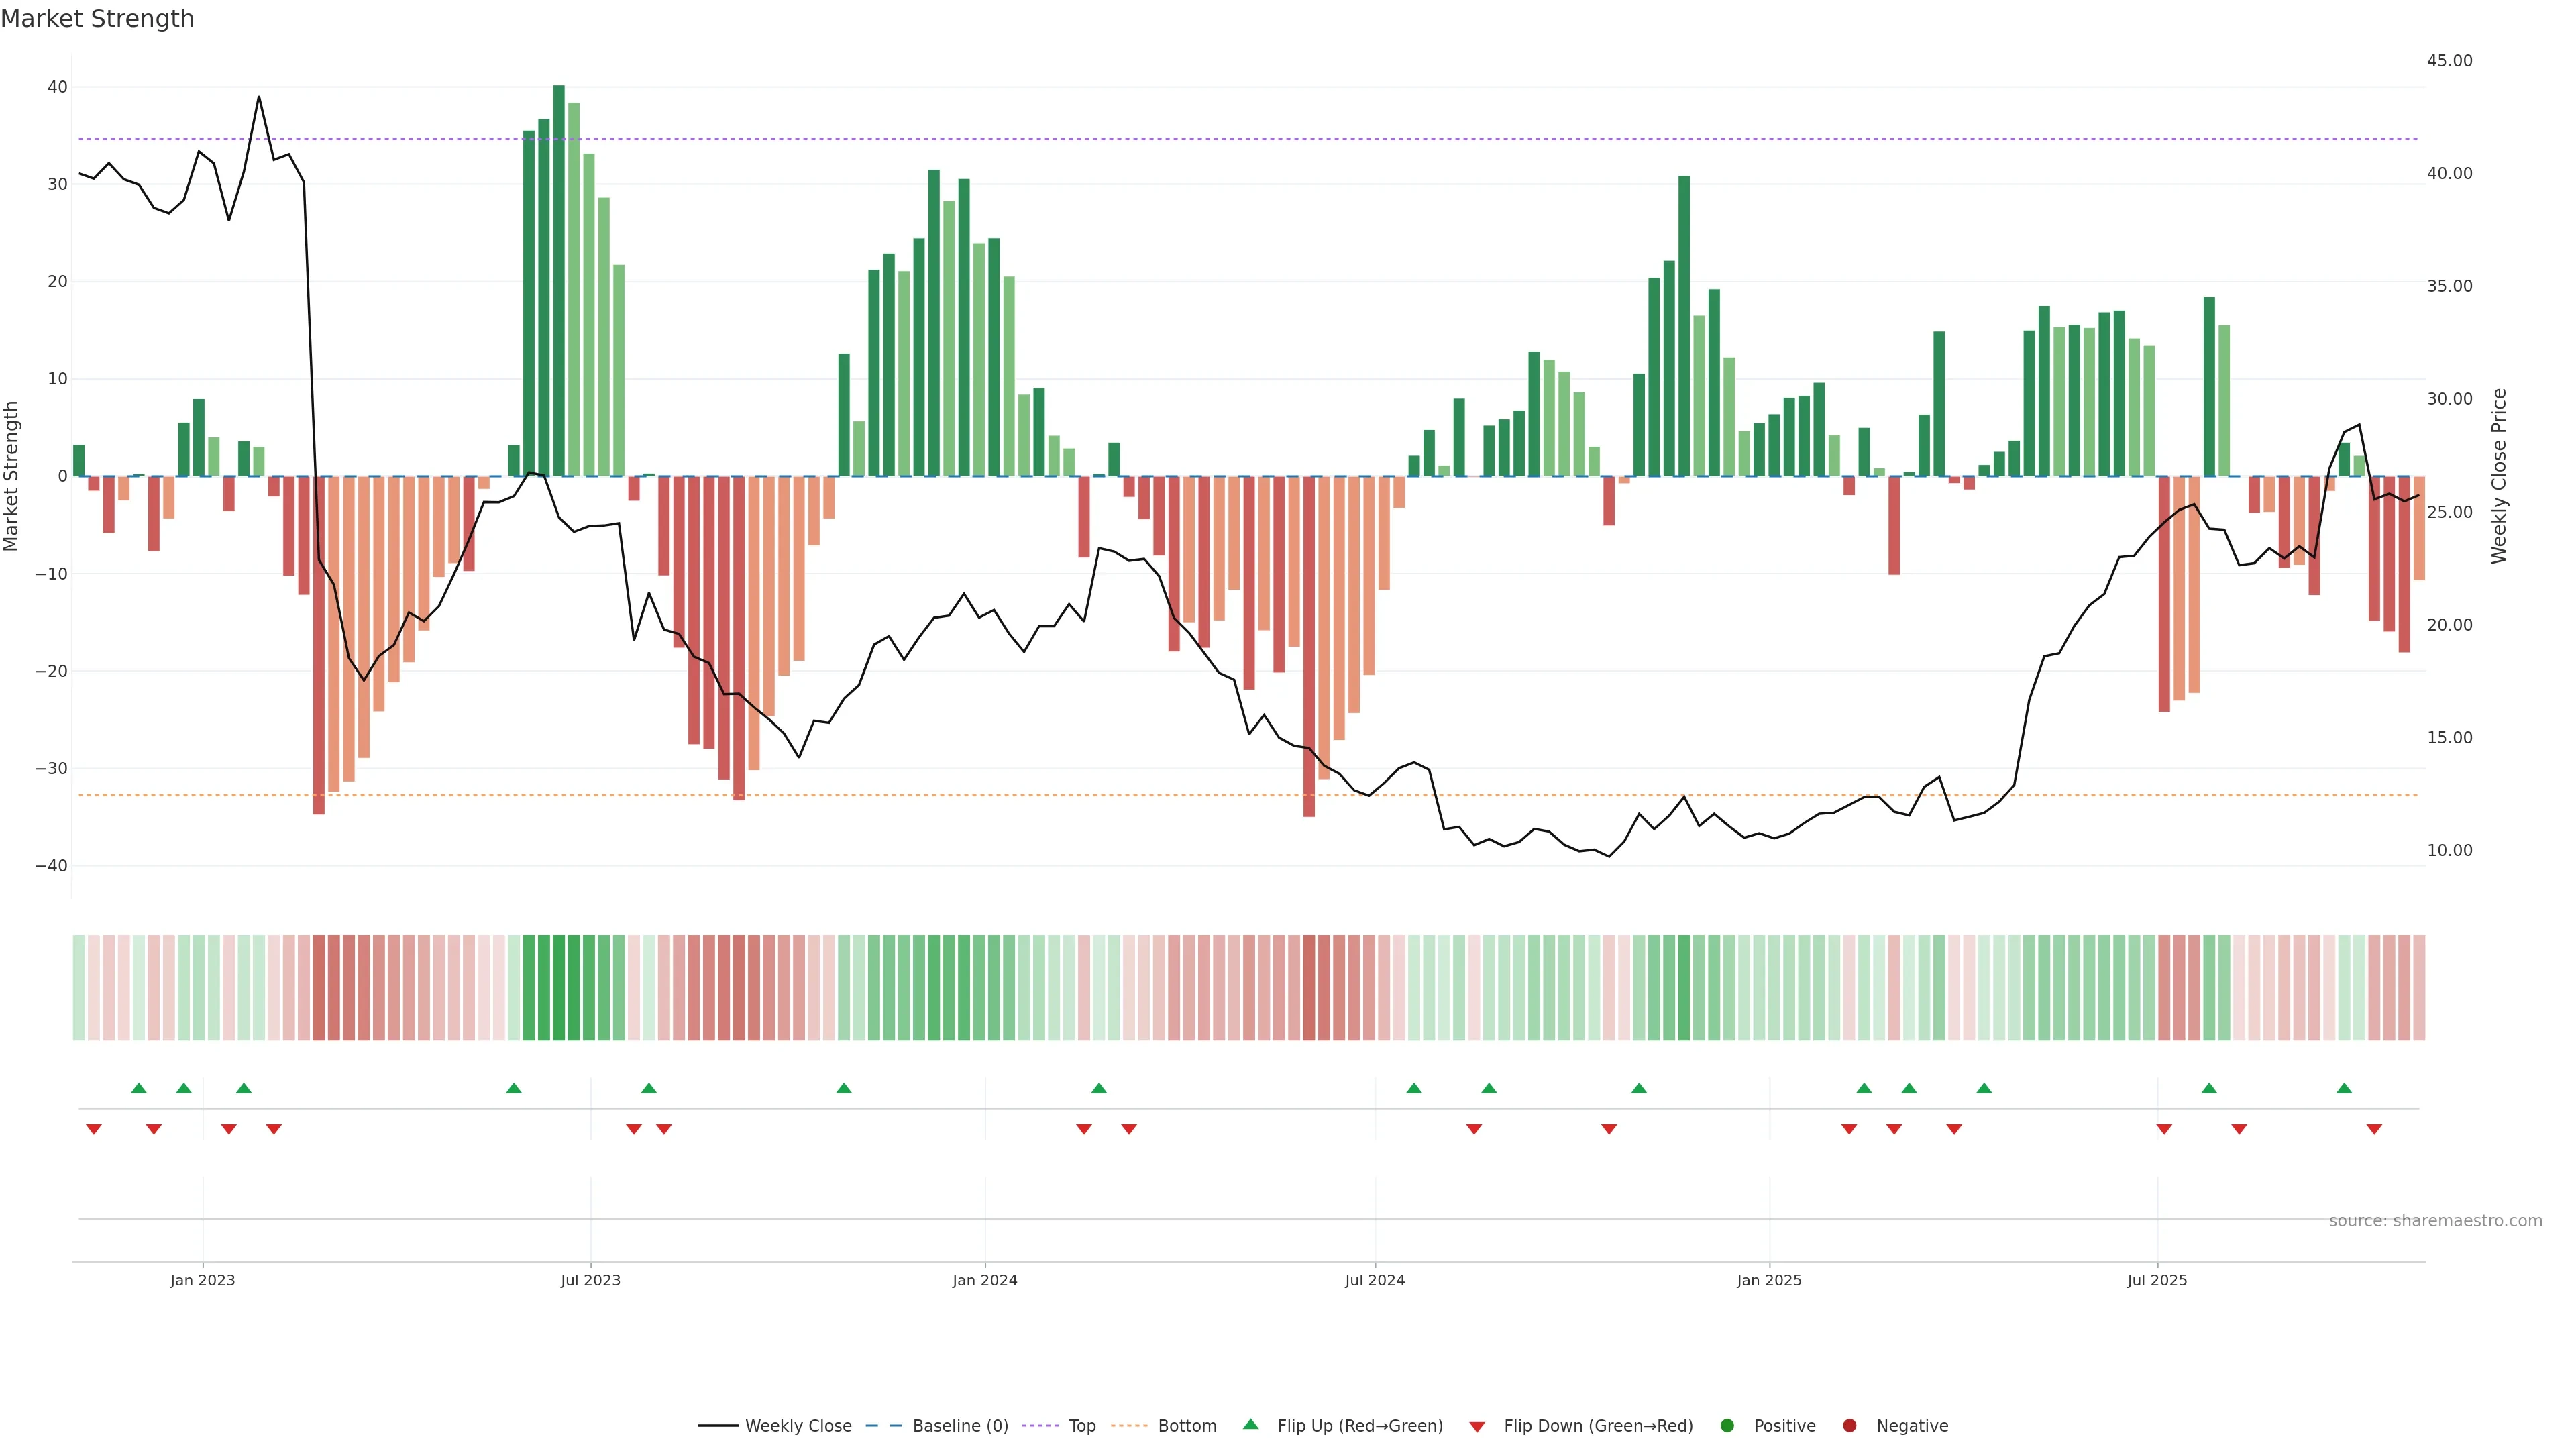Click the leftmost red flip-down triangle marker

click(94, 1129)
